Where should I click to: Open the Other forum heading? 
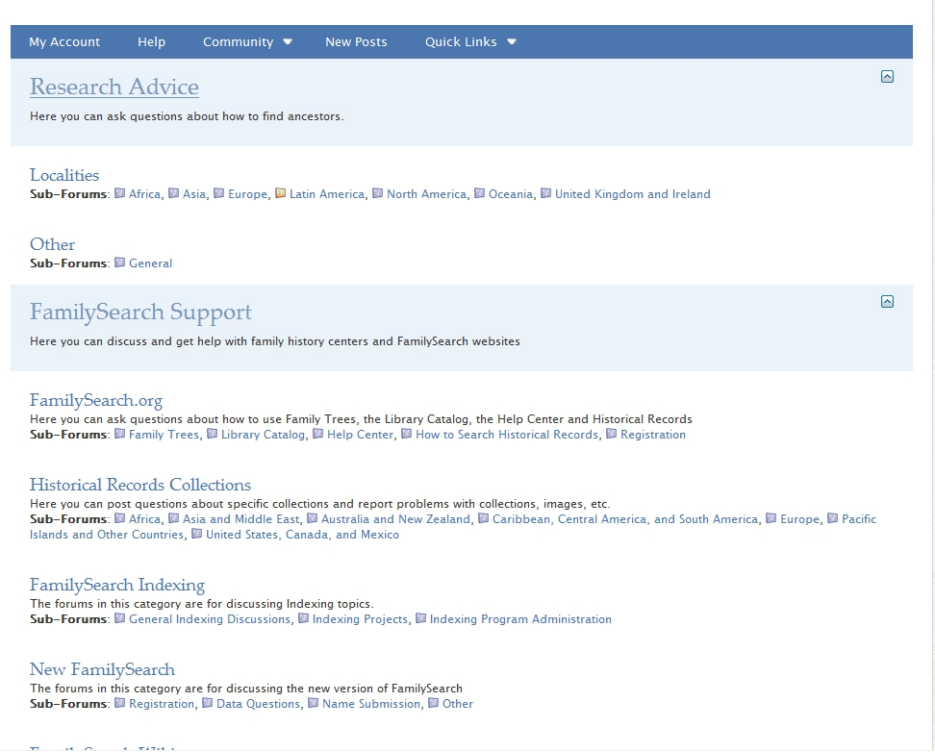click(x=53, y=244)
